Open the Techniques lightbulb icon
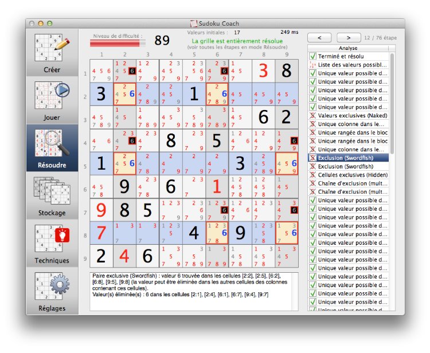 pyautogui.click(x=52, y=238)
